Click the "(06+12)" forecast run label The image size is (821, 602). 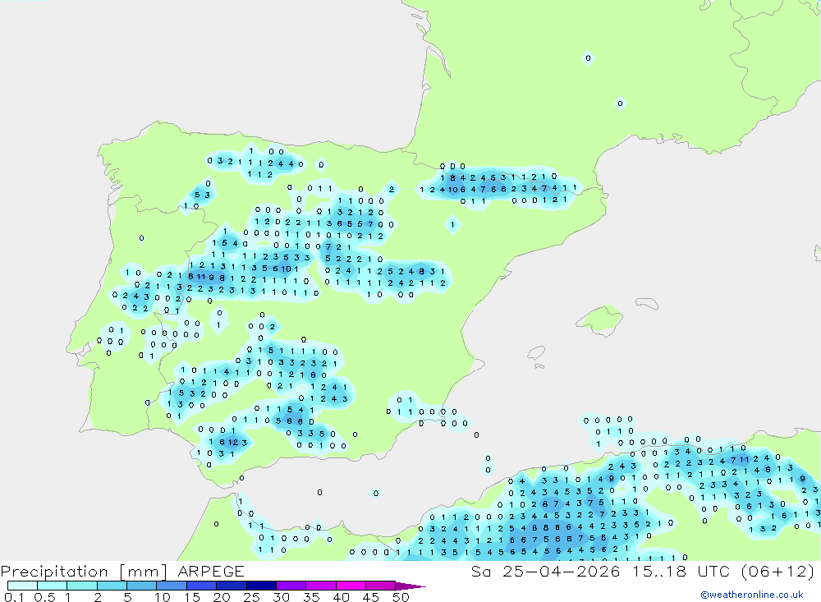pyautogui.click(x=778, y=571)
